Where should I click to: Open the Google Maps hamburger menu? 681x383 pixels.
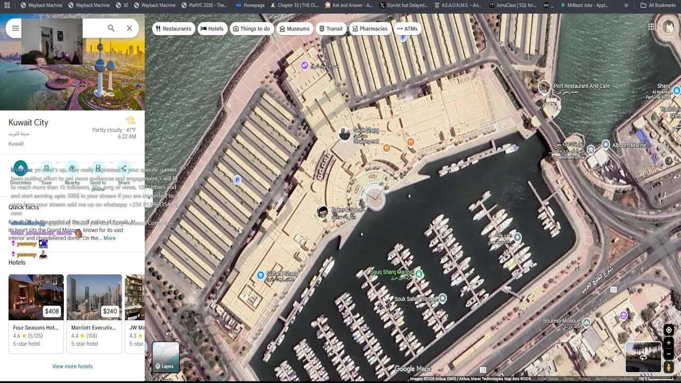15,28
